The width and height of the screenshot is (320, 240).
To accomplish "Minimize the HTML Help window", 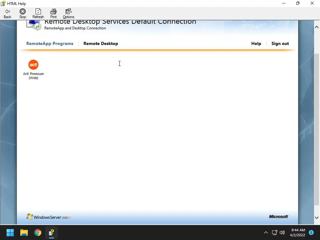I will click(284, 3).
